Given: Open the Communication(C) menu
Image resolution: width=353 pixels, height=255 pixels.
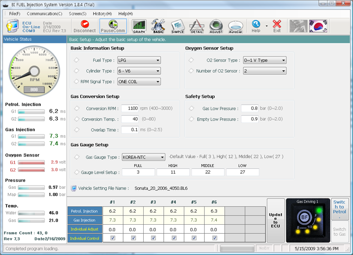Looking at the screenshot, I should (44, 14).
